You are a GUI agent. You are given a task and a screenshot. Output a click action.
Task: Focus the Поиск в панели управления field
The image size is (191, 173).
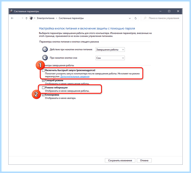(x=160, y=18)
